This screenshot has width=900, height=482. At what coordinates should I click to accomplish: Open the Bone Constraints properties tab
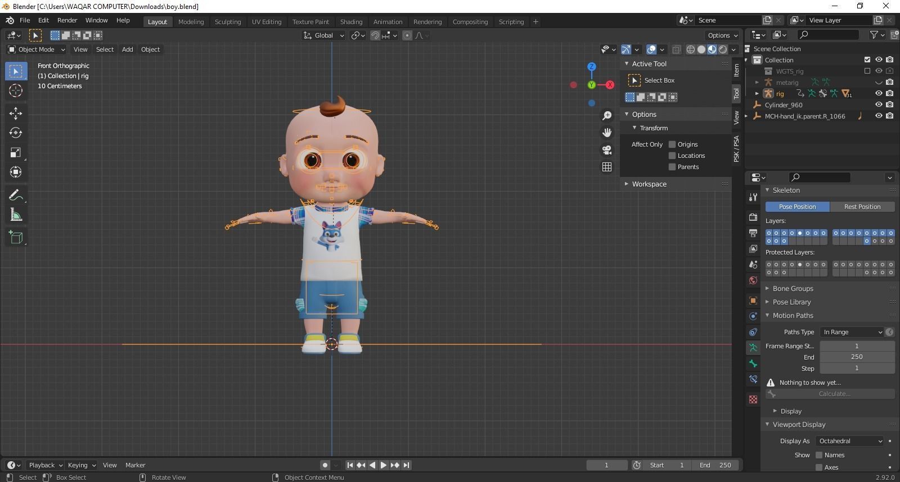point(753,379)
